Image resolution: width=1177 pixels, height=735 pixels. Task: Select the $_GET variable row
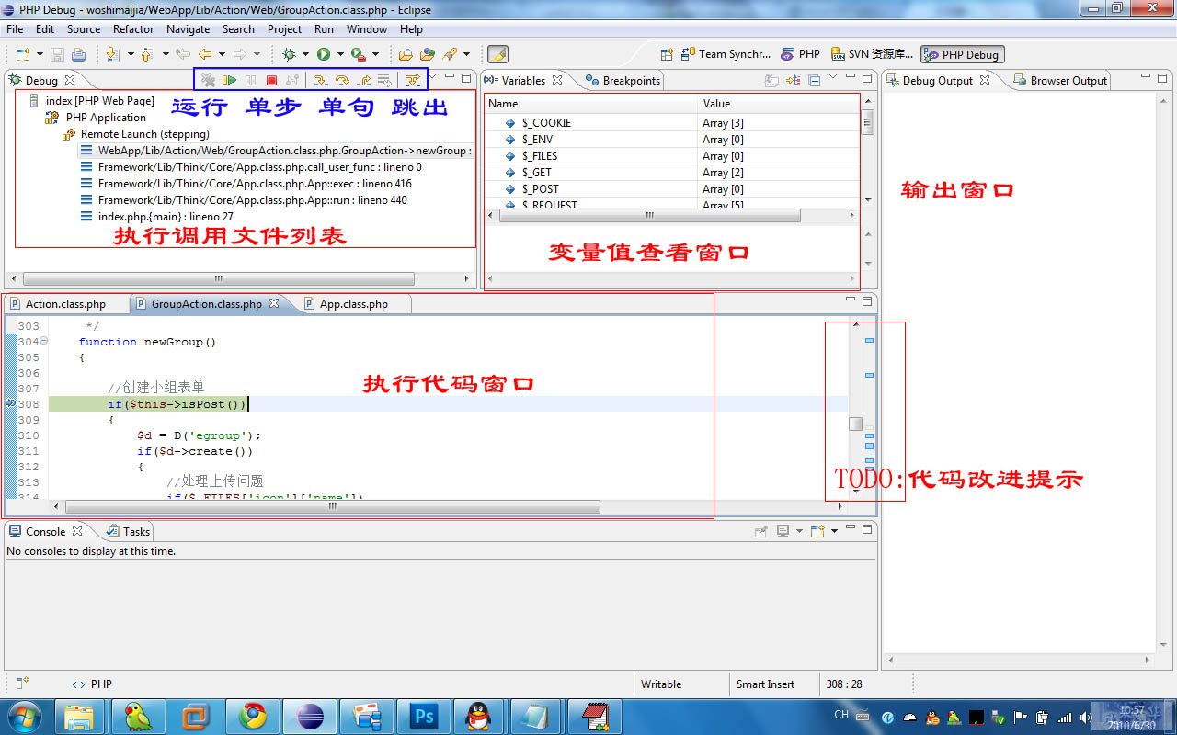click(673, 173)
